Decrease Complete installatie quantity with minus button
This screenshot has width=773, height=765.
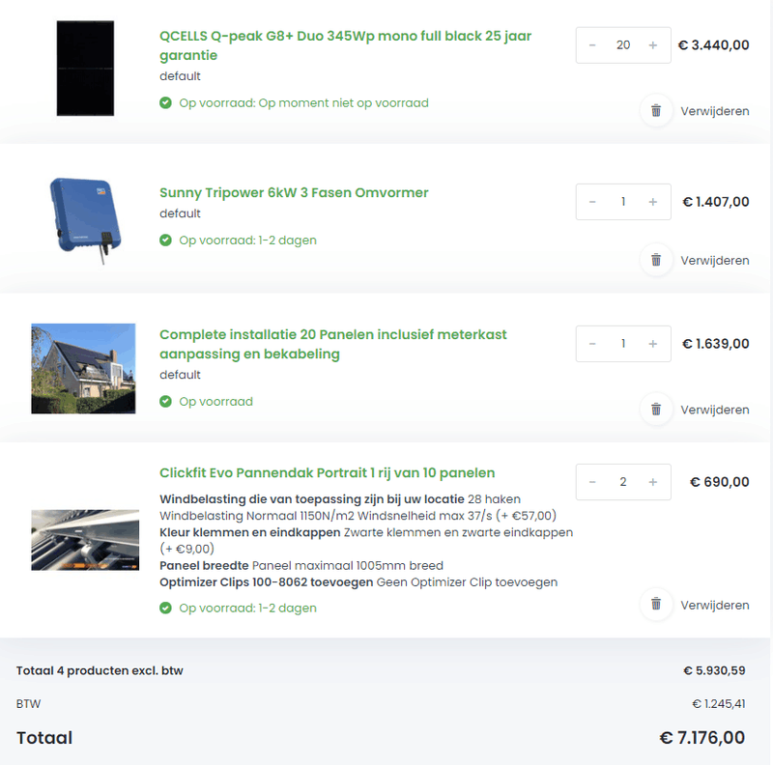click(x=592, y=344)
